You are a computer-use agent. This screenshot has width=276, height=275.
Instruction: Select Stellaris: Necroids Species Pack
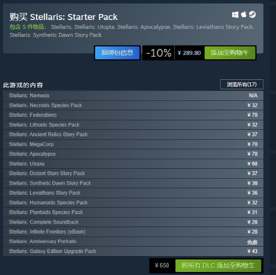click(133, 105)
